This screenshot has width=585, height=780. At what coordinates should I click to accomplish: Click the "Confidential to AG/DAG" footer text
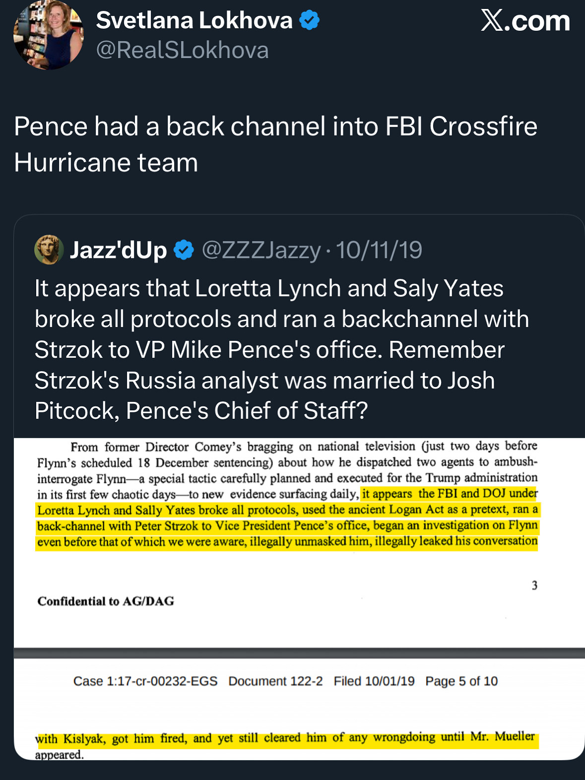pyautogui.click(x=106, y=601)
